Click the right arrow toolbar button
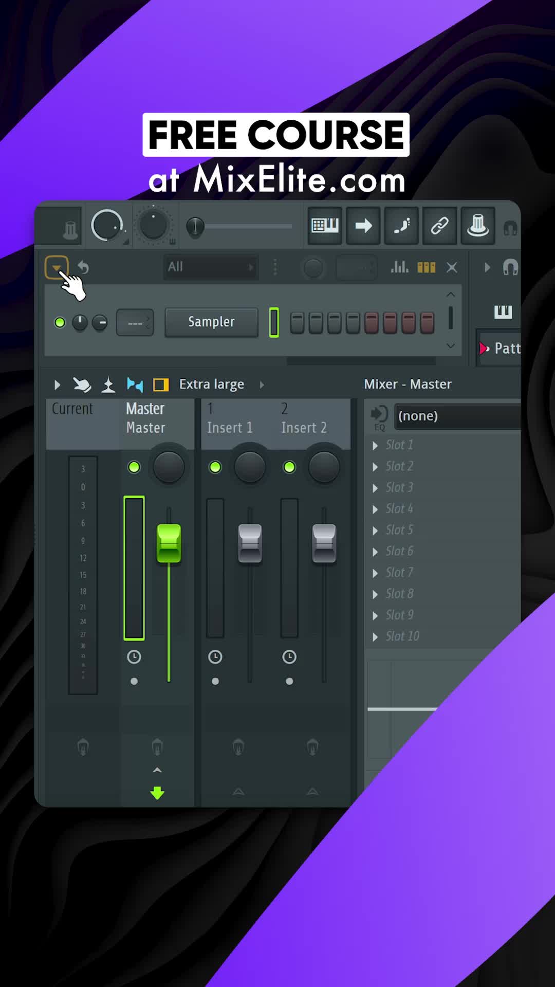Viewport: 555px width, 987px height. tap(363, 225)
